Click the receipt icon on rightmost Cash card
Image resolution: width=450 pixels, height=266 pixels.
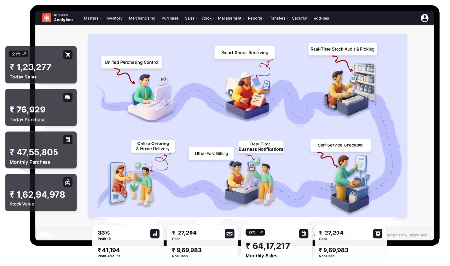pyautogui.click(x=378, y=233)
